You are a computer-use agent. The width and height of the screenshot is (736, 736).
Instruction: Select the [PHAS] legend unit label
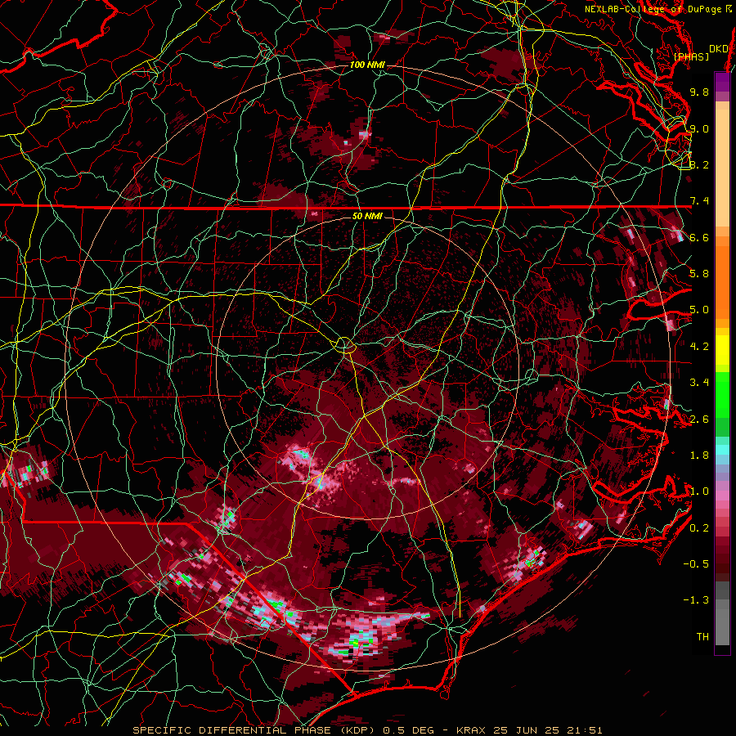691,56
